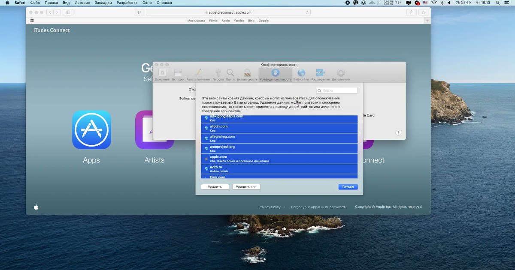Open the Правка menu
Screen dimensions: 515x270
51,3
